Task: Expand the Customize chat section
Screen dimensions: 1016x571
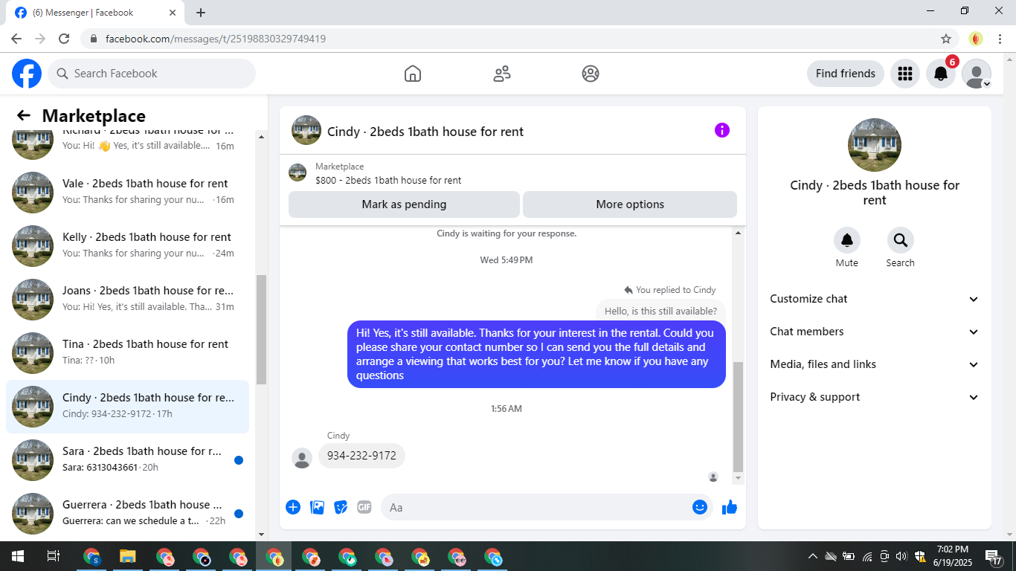Action: pos(875,299)
